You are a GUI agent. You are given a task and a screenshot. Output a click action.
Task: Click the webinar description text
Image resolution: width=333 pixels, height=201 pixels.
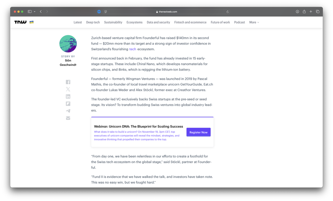coord(137,136)
